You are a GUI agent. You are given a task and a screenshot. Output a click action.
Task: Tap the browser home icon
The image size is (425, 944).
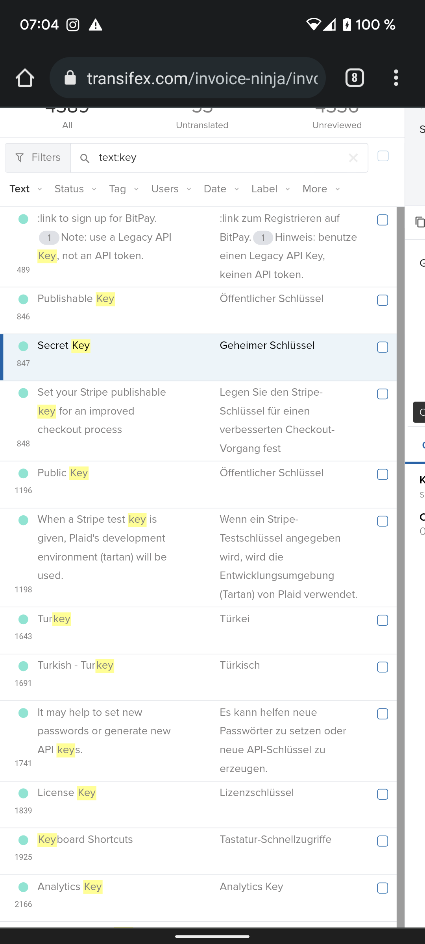(24, 77)
